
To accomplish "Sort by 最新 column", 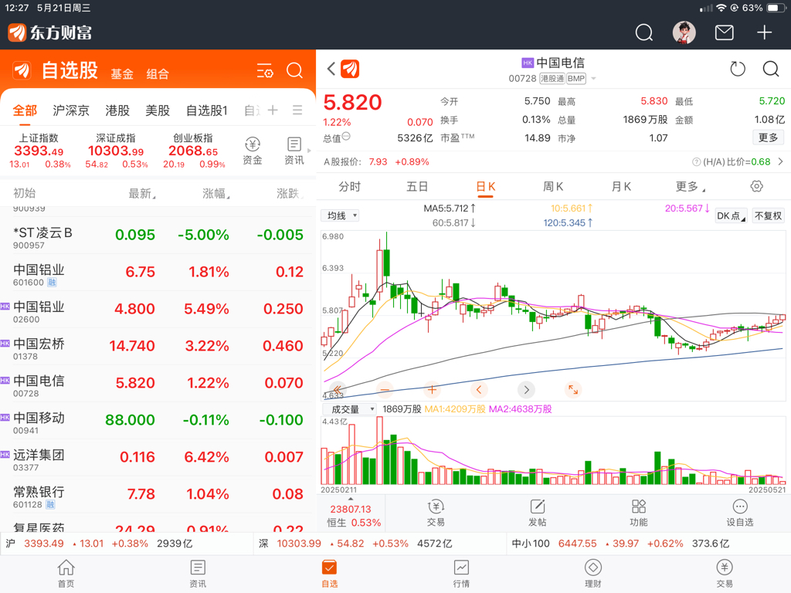I will click(142, 194).
